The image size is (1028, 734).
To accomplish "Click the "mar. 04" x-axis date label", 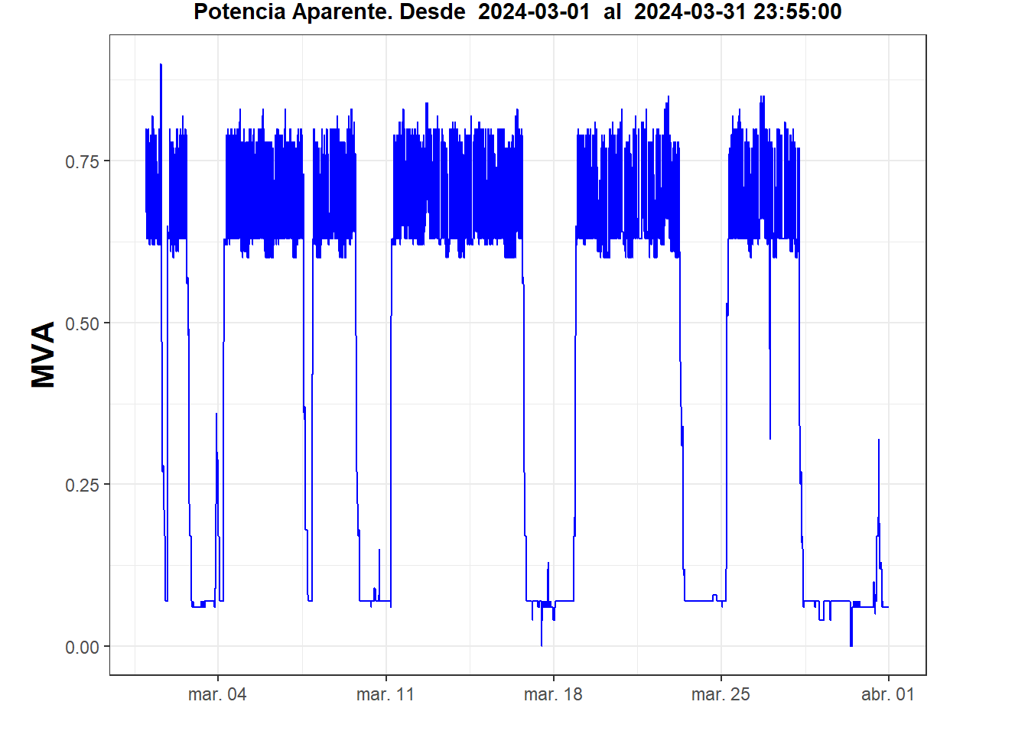I will coord(217,694).
